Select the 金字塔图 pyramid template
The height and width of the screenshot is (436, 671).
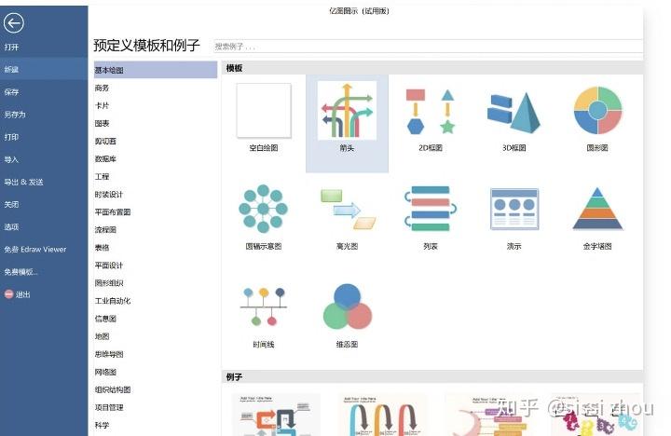pyautogui.click(x=597, y=209)
